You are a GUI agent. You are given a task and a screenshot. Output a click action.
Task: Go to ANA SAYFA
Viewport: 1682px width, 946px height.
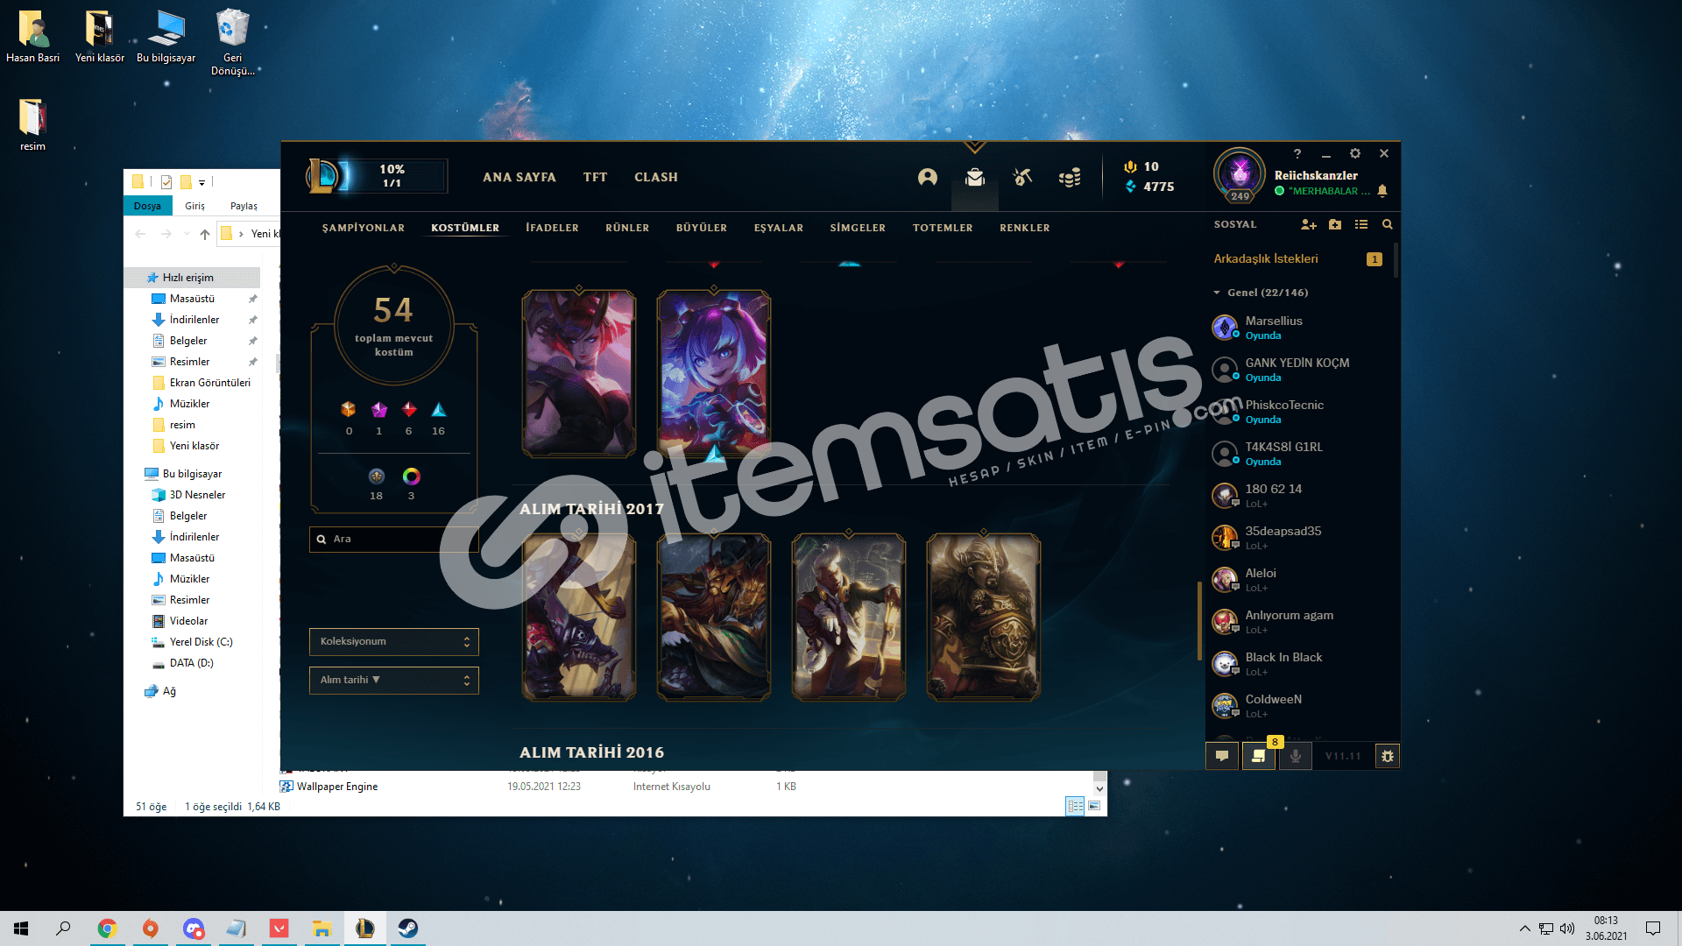519,177
